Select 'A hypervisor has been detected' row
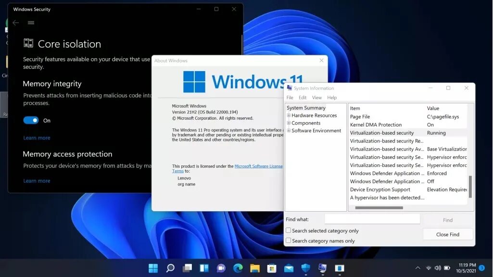The image size is (493, 277). coord(408,198)
